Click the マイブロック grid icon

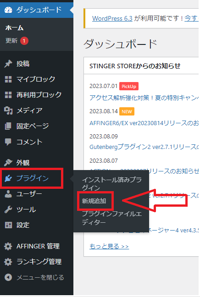point(8,79)
